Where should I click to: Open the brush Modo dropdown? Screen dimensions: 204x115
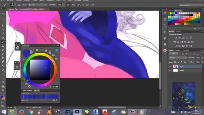pyautogui.click(x=38, y=5)
